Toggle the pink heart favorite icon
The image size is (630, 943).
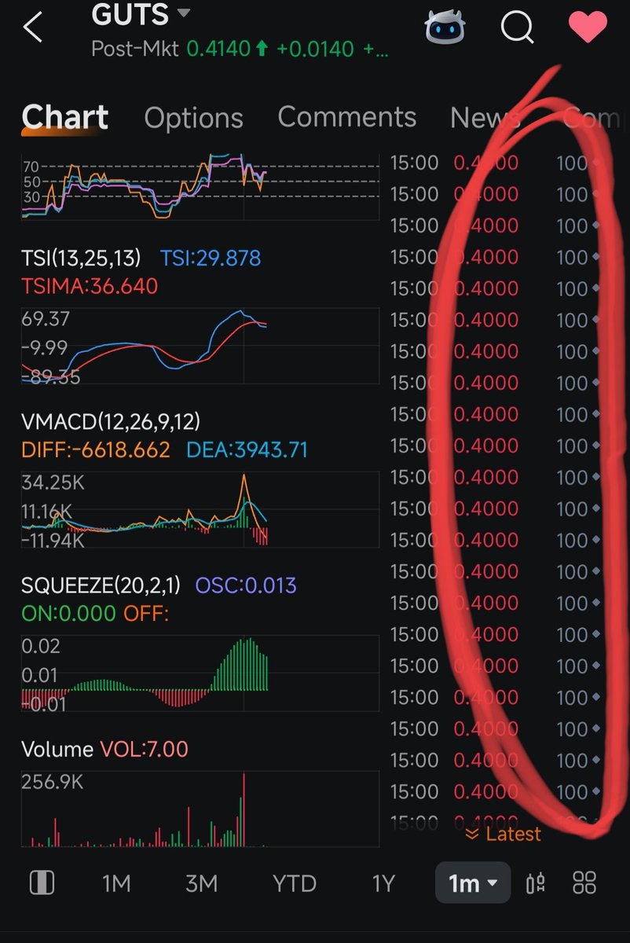(588, 26)
